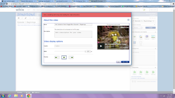Collapse the Templates section
This screenshot has width=175, height=98.
(155, 68)
